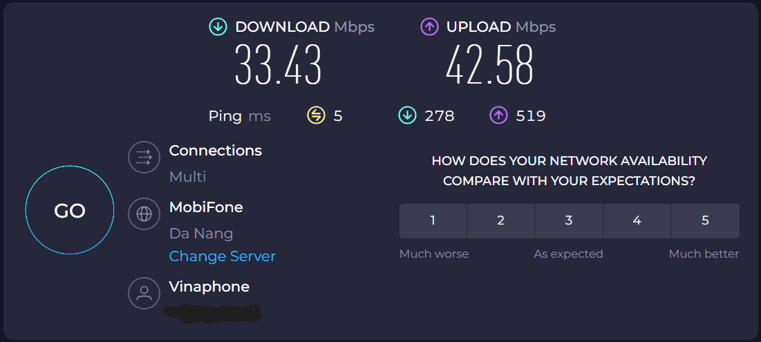The height and width of the screenshot is (342, 761).
Task: Click the teal download ping icon
Action: 407,116
